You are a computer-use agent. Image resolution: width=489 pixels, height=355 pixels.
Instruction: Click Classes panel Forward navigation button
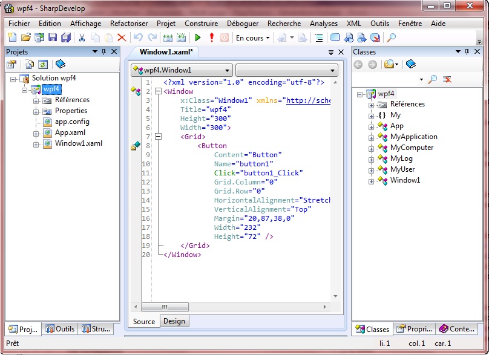click(x=372, y=65)
